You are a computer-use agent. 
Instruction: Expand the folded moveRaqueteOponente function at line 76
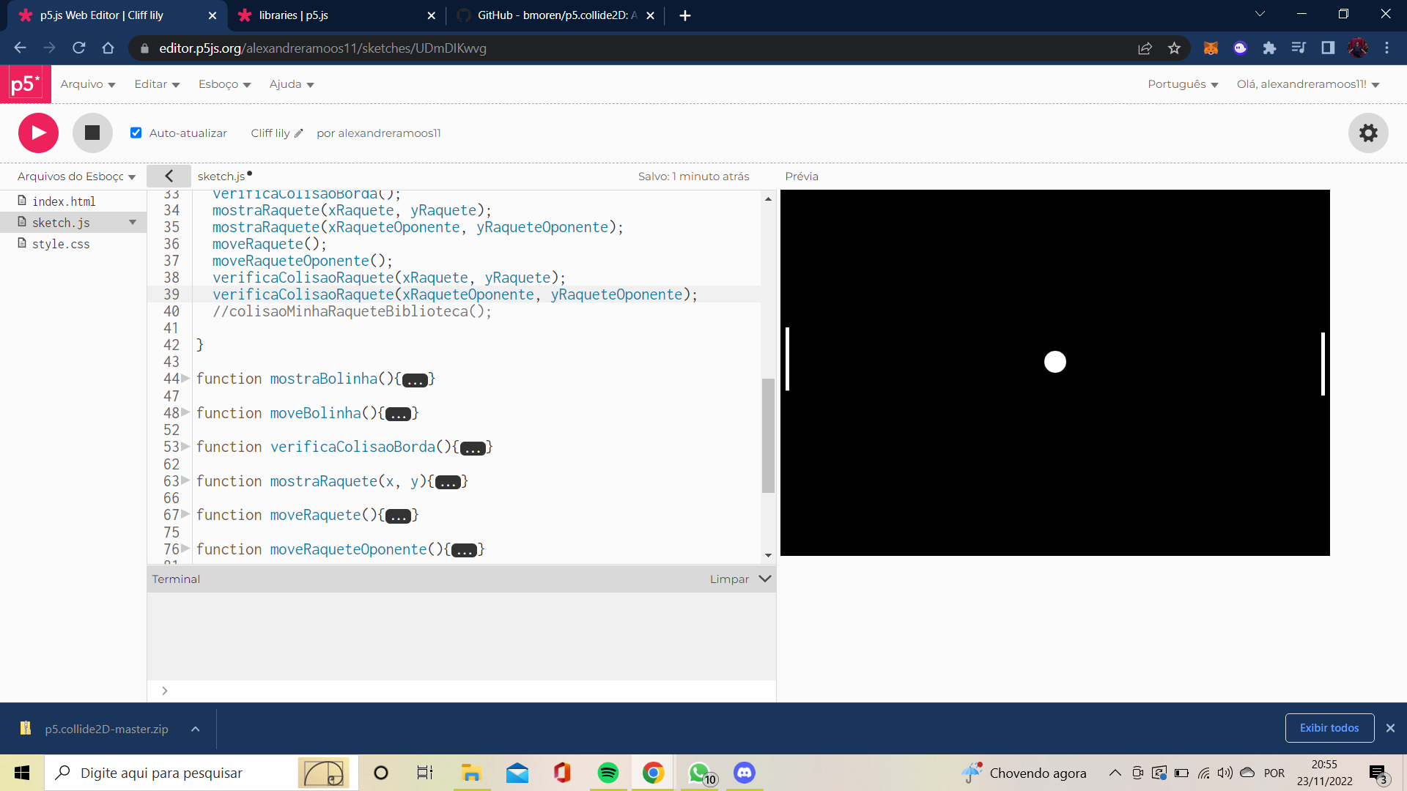click(x=185, y=549)
